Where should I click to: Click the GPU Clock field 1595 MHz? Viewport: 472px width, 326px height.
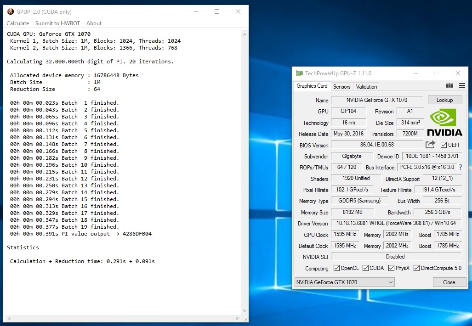(x=345, y=234)
